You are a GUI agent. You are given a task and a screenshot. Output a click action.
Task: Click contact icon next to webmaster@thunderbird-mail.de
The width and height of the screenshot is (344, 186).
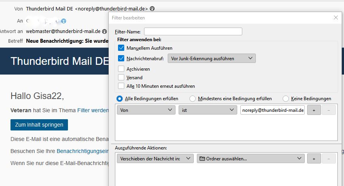105,31
